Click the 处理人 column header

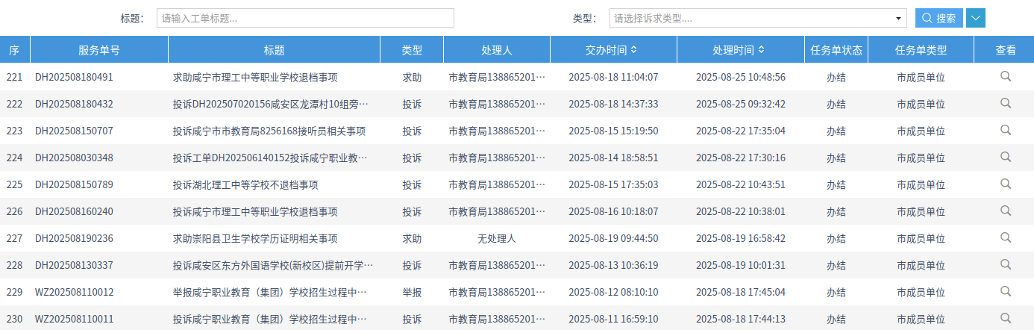(x=497, y=50)
